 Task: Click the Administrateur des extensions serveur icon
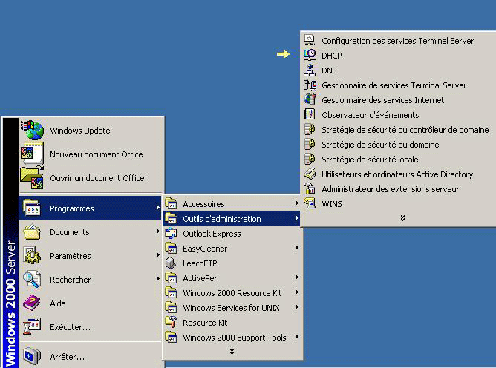pos(310,188)
